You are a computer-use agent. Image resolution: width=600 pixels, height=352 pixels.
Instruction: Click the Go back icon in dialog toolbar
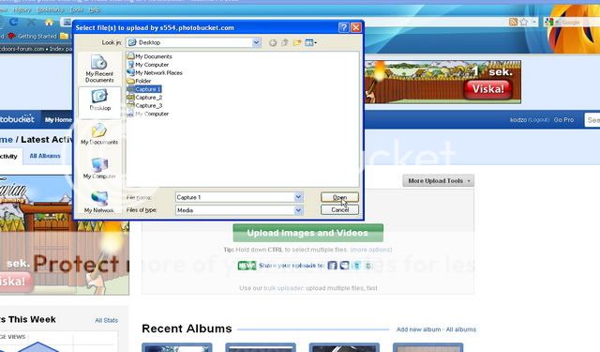pyautogui.click(x=273, y=42)
